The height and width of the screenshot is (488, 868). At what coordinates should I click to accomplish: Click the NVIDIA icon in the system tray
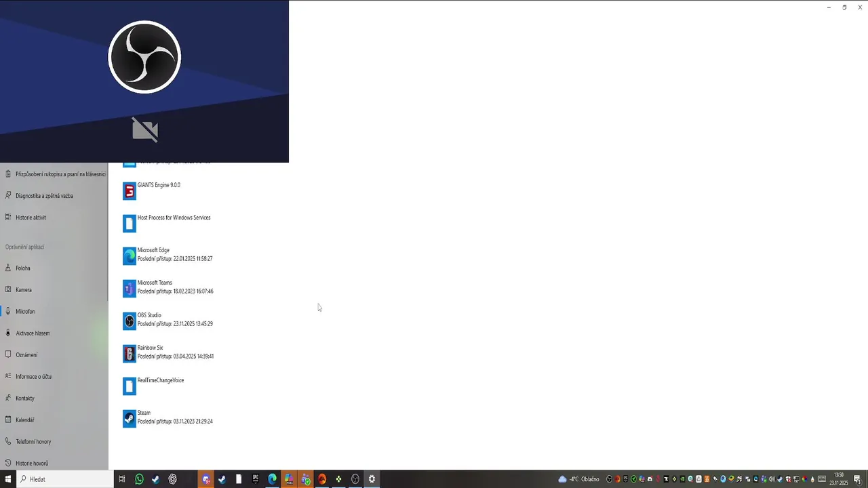click(682, 479)
